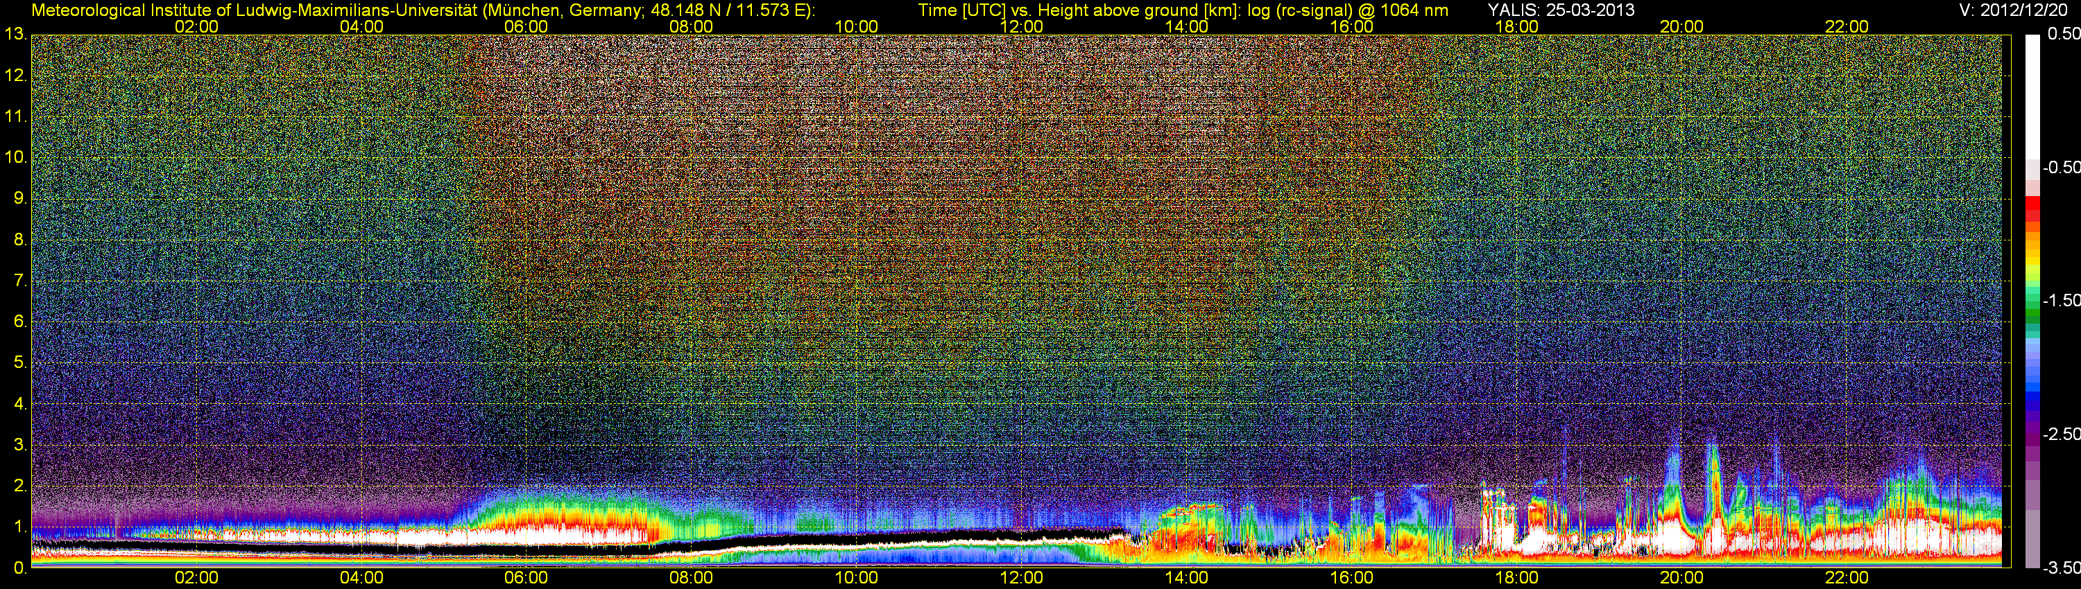This screenshot has height=589, width=2081.
Task: Click the 08:00 label on the bottom time axis
Action: coord(692,578)
